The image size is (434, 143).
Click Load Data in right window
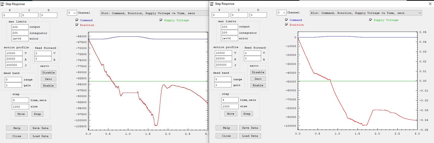tap(250, 136)
